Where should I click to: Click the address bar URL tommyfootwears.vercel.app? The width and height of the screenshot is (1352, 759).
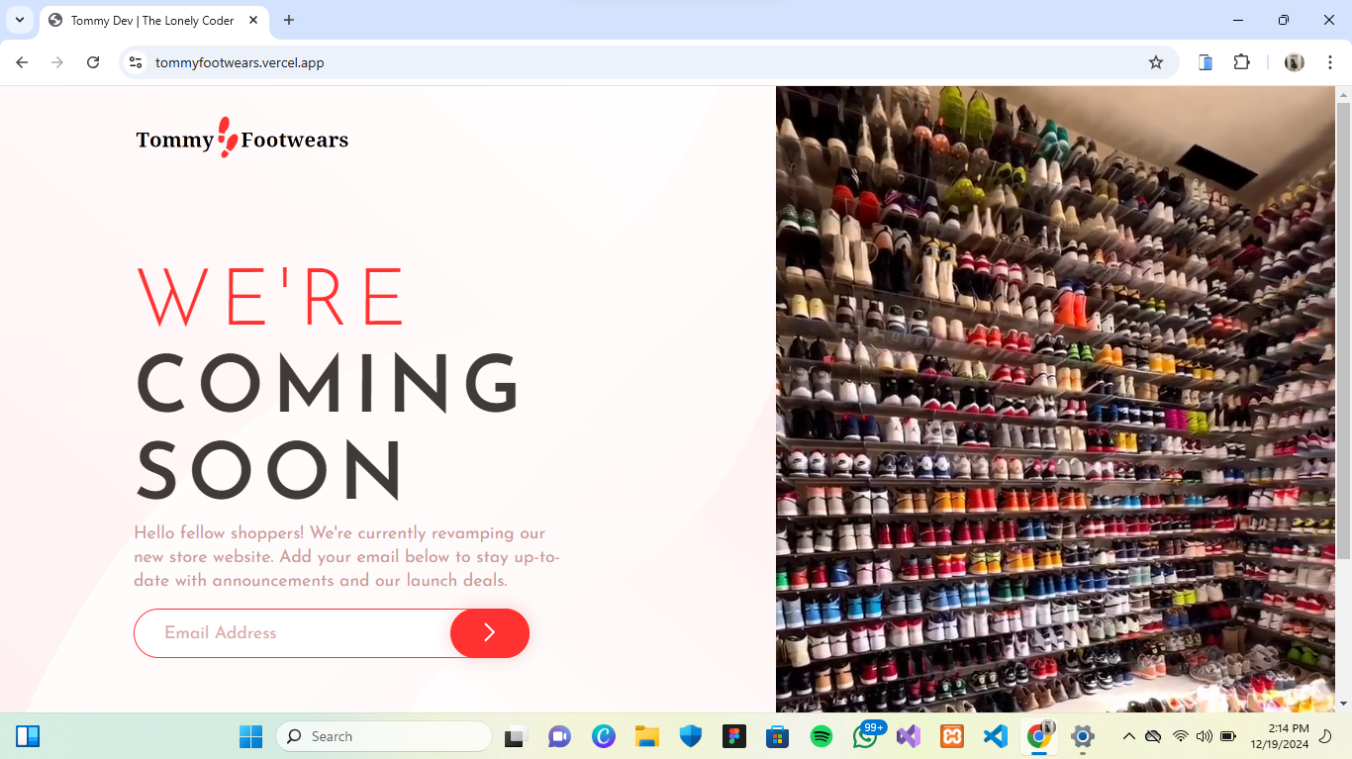(x=240, y=62)
